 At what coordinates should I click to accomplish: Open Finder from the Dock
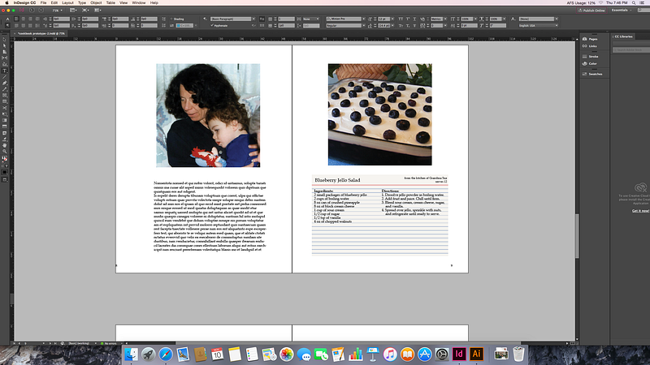pyautogui.click(x=131, y=354)
